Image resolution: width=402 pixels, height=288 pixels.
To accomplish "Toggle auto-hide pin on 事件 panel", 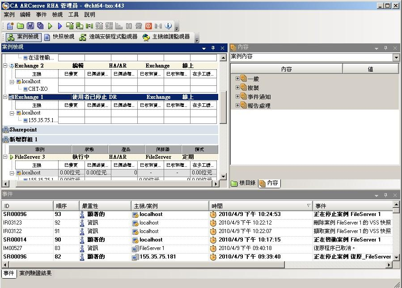I will coord(385,195).
